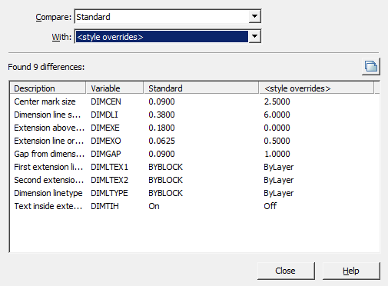The height and width of the screenshot is (286, 388).
Task: Click the DIMLTYPE variable cell
Action: pos(109,193)
